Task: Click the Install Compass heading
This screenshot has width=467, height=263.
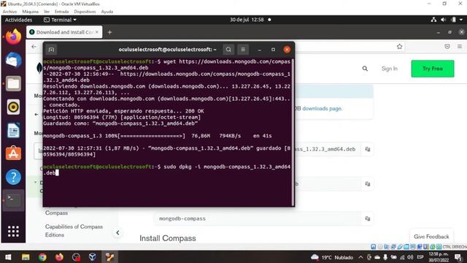Action: (x=168, y=238)
